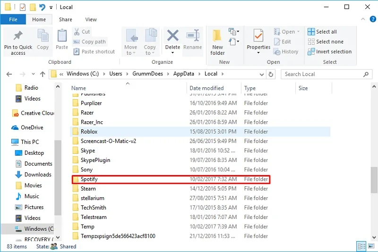This screenshot has width=378, height=252.
Task: Switch to the Share ribbon tab
Action: tap(66, 19)
